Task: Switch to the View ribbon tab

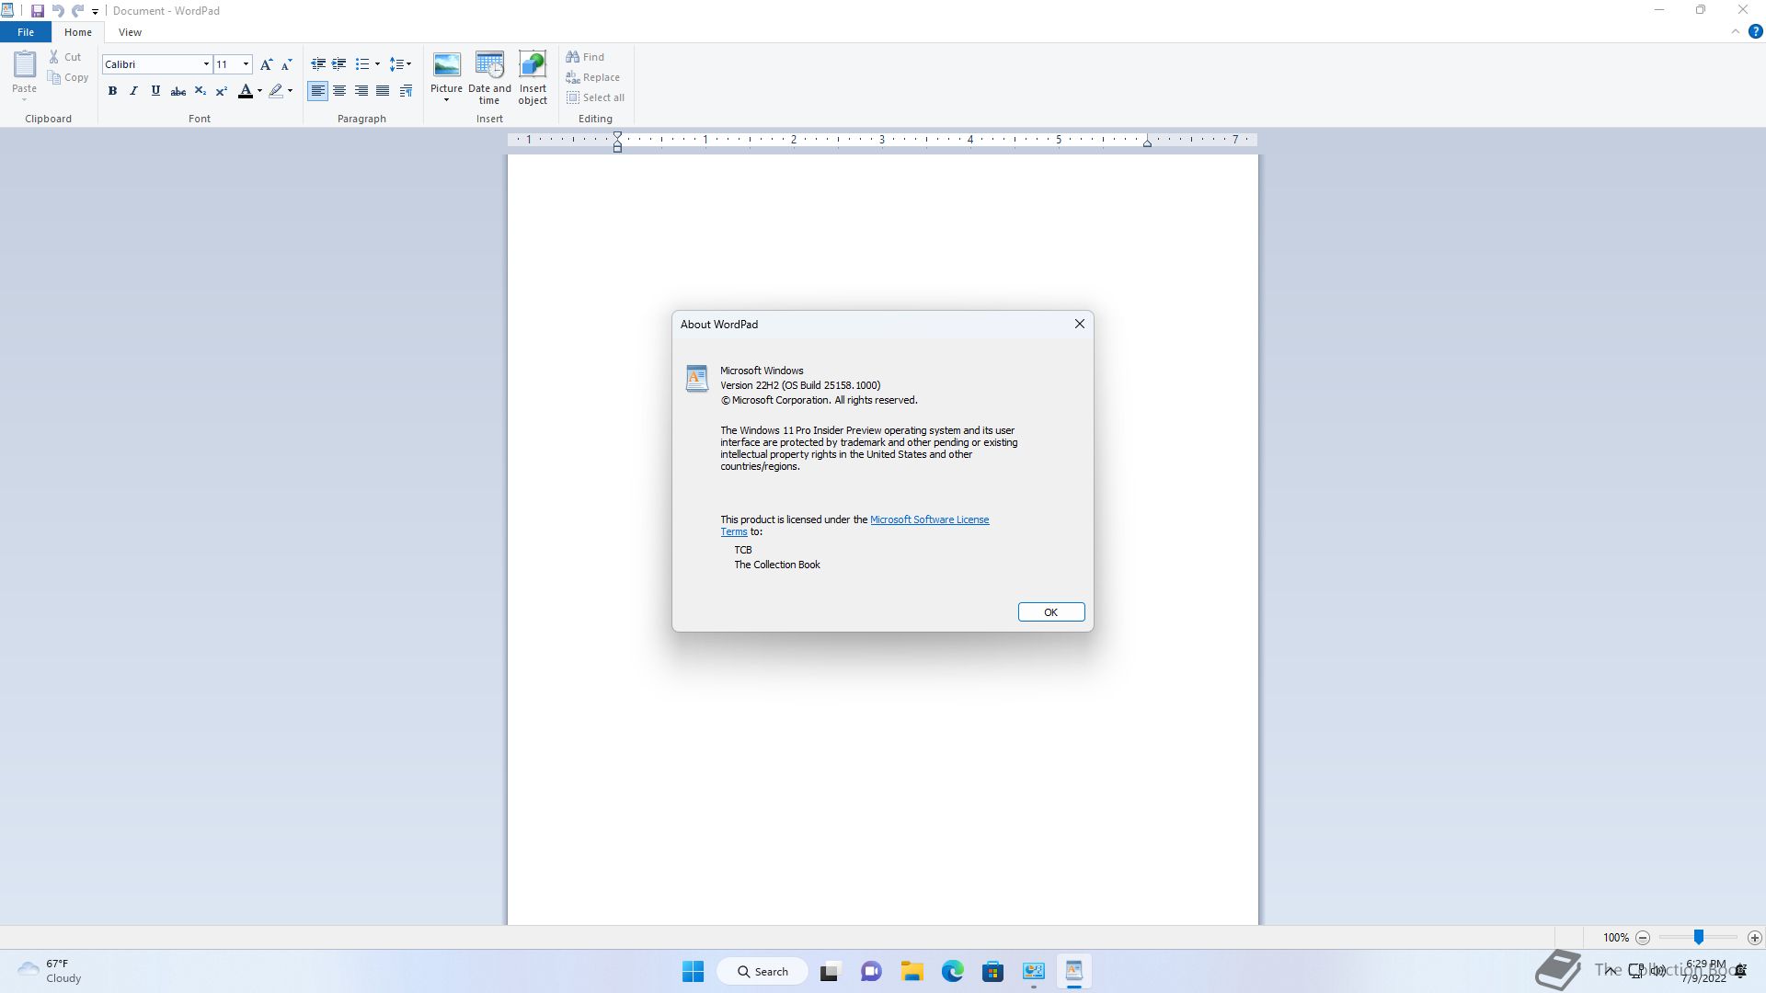Action: [x=130, y=32]
